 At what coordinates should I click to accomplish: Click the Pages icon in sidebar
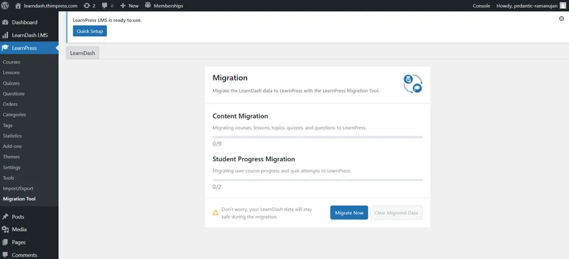(x=5, y=242)
